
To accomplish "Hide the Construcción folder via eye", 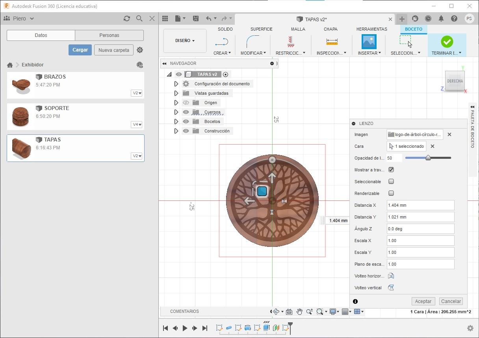I will [186, 131].
